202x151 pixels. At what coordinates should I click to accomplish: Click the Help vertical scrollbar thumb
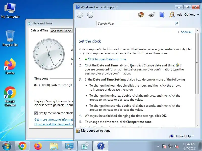point(197,63)
